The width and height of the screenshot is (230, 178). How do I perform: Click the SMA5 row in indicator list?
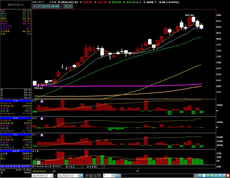point(16,11)
